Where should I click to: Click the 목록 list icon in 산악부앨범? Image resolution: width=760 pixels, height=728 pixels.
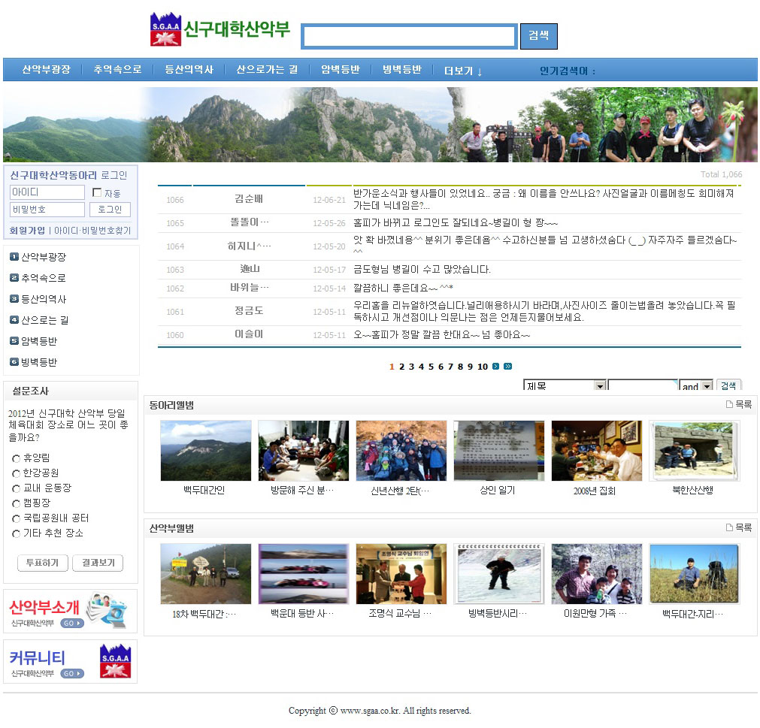coord(729,528)
